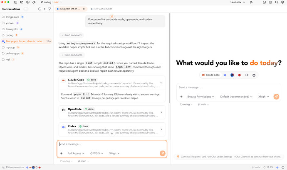Click the OpenCode agent icon in result card

pyautogui.click(x=63, y=110)
